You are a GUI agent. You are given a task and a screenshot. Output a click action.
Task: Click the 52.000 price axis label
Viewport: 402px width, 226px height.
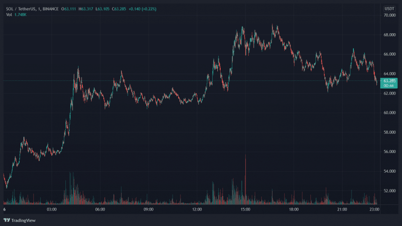pyautogui.click(x=389, y=191)
